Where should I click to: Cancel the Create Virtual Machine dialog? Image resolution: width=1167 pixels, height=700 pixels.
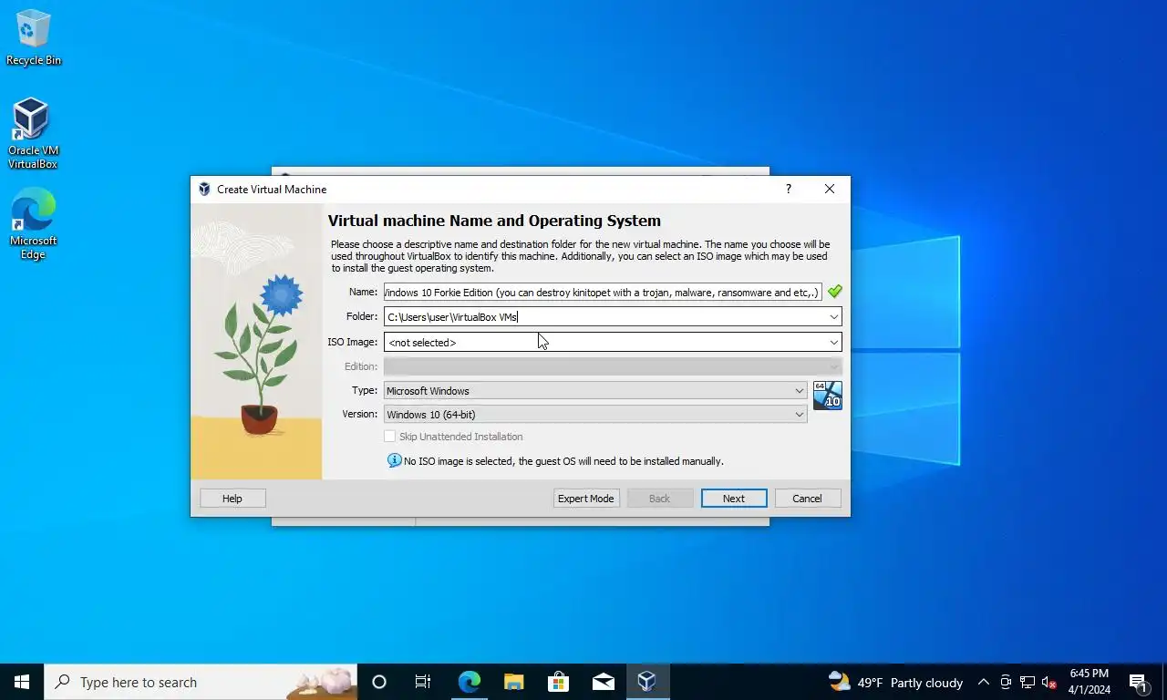coord(807,499)
